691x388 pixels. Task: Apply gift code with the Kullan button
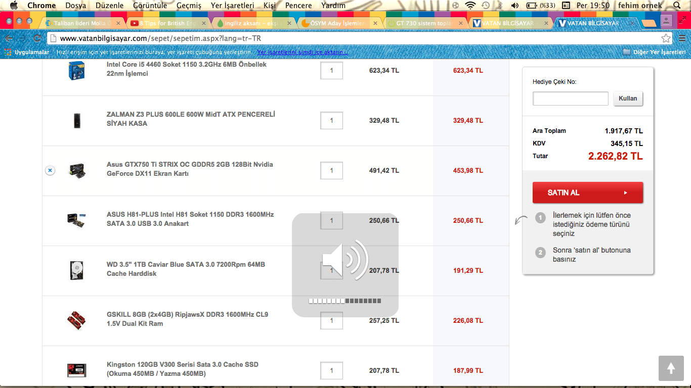coord(628,99)
